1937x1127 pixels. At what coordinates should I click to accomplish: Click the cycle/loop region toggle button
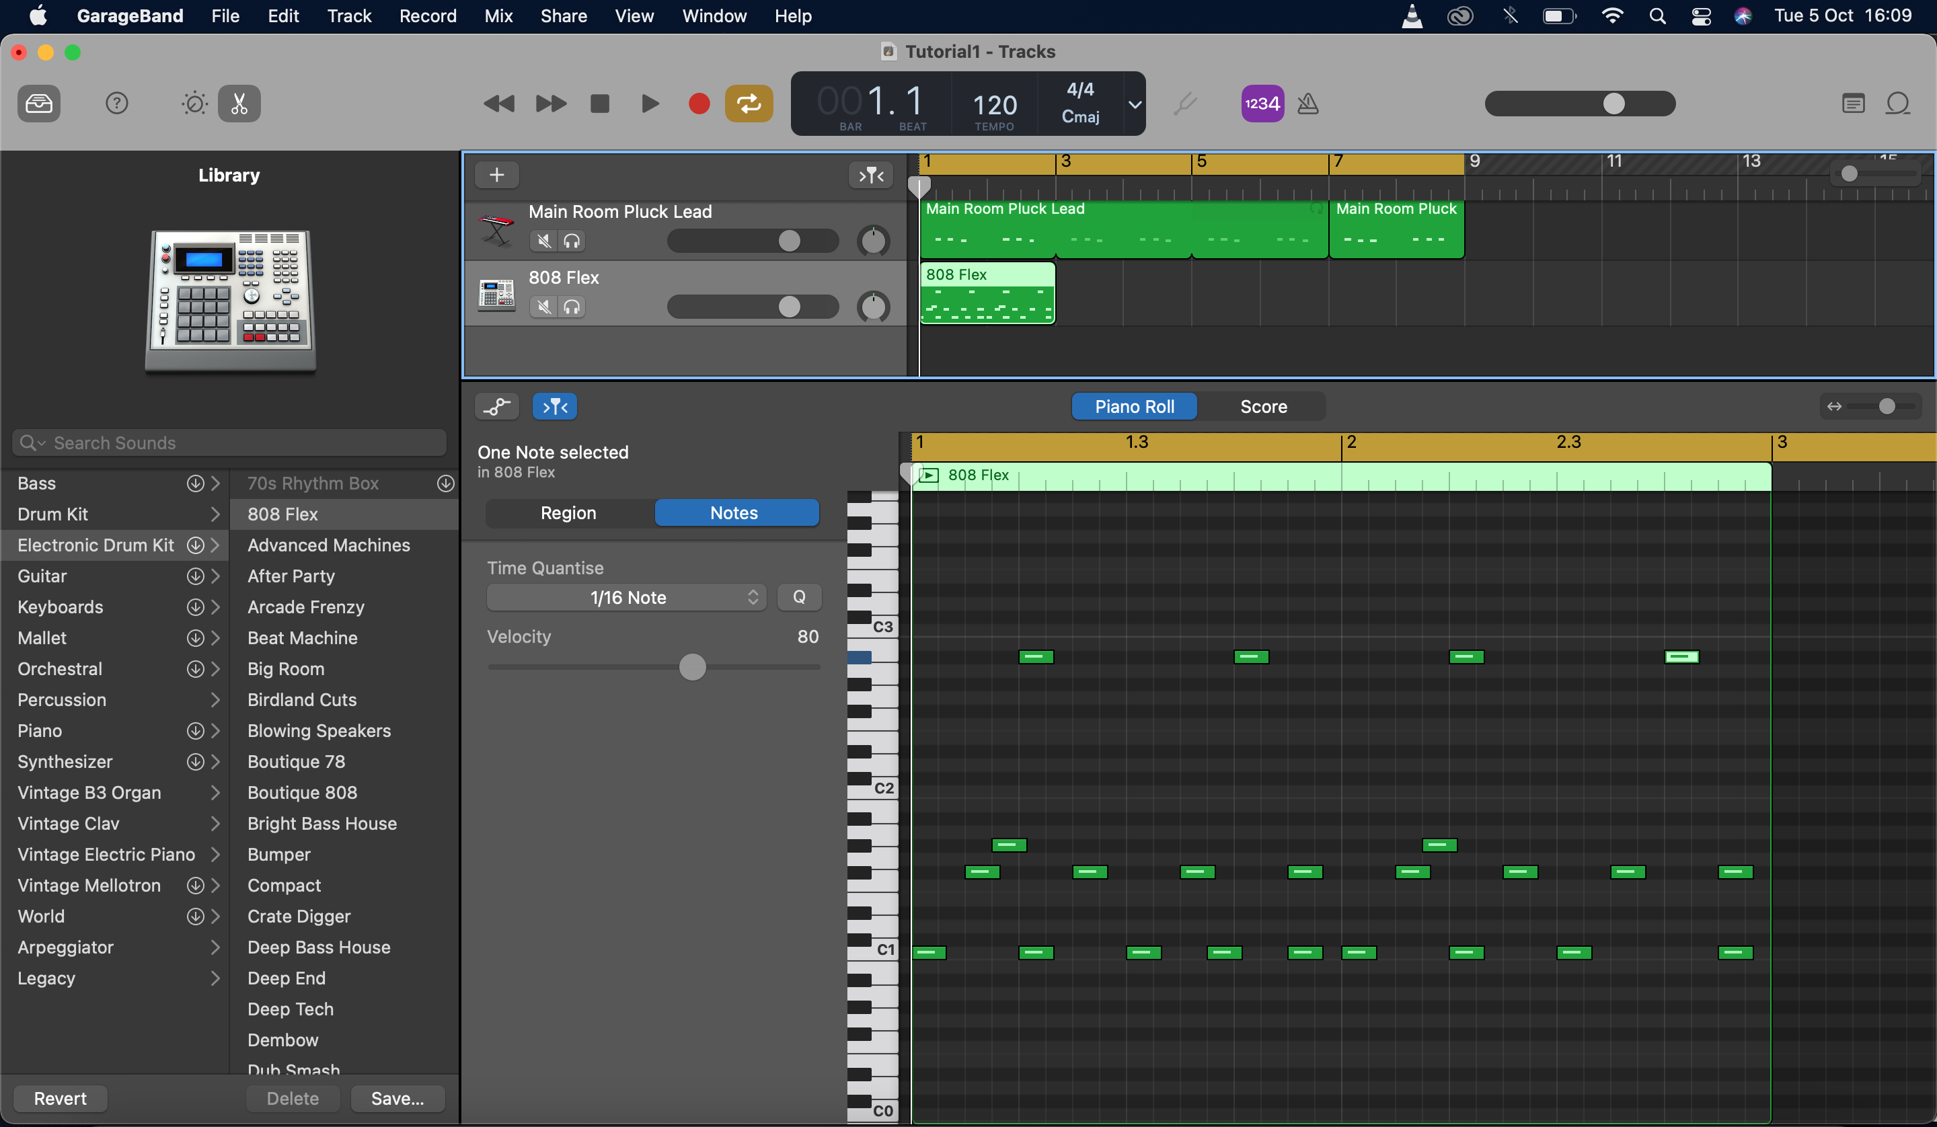tap(747, 104)
